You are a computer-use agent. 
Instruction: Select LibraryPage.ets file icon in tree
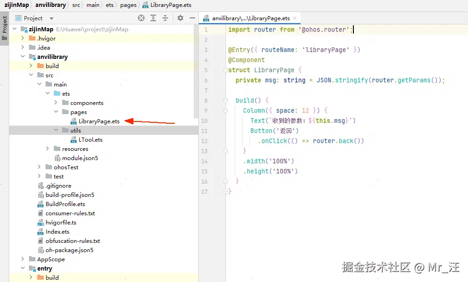pyautogui.click(x=74, y=121)
